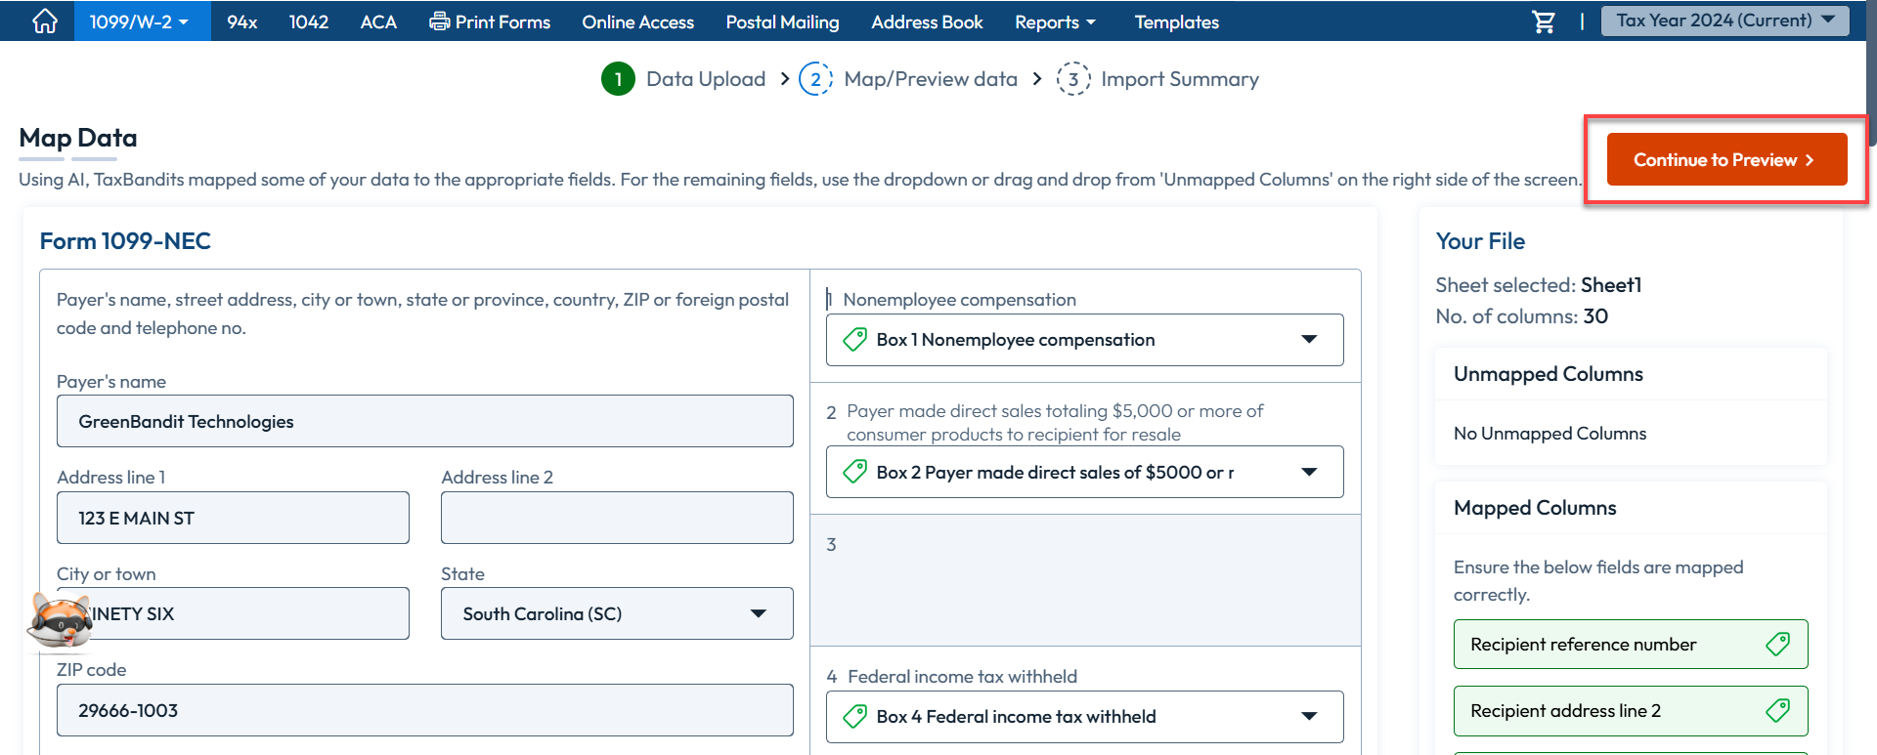Viewport: 1877px width, 755px height.
Task: Click the ZIP code field 29666-1003
Action: tap(425, 710)
